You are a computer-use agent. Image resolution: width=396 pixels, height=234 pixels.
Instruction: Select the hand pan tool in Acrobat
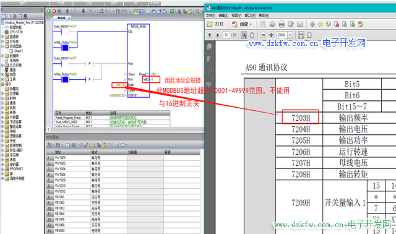[252, 35]
